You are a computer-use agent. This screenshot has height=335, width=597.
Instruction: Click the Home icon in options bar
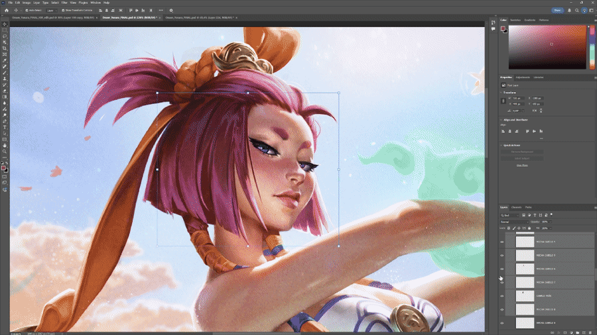[7, 10]
